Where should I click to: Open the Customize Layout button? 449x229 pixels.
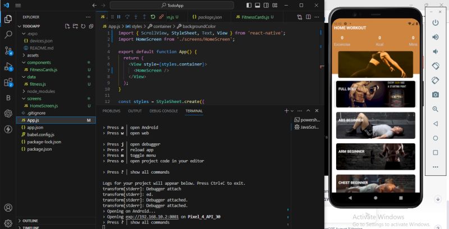275,5
